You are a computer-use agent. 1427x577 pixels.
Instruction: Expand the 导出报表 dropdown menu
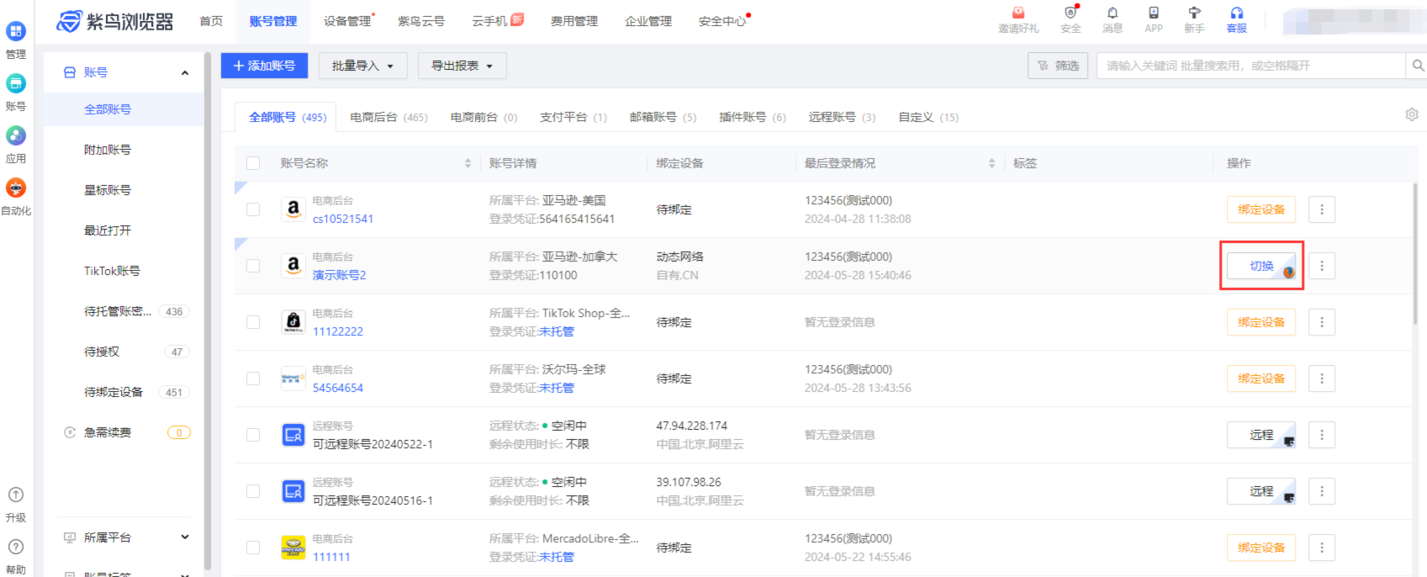(x=462, y=66)
